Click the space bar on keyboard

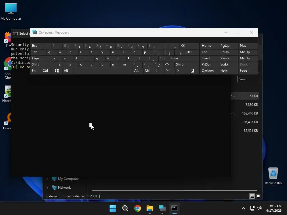point(103,71)
